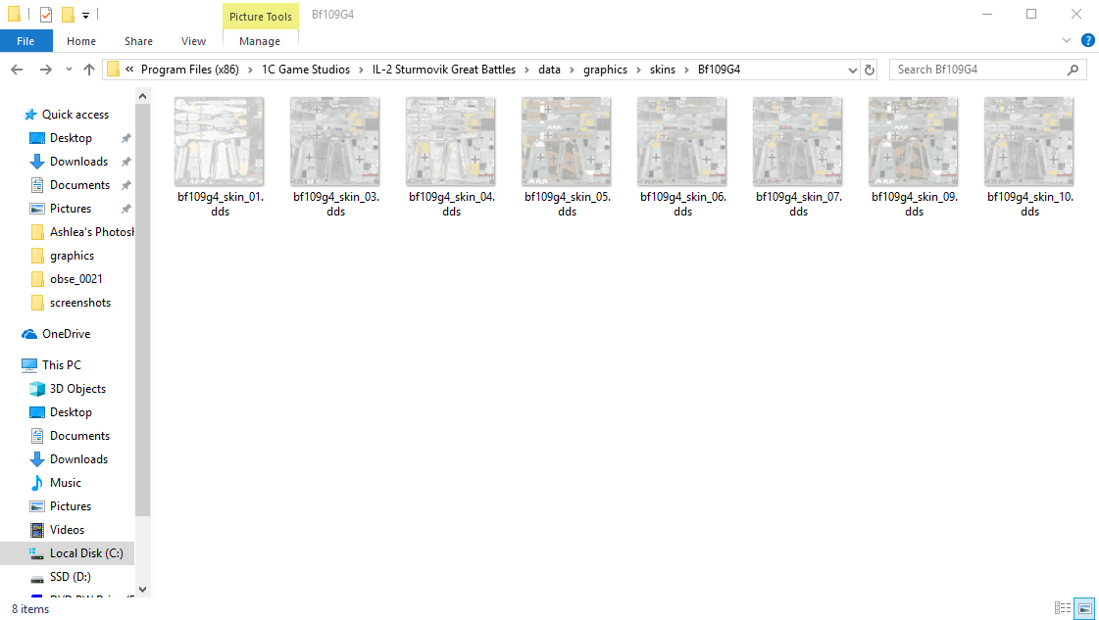Image resolution: width=1099 pixels, height=620 pixels.
Task: Go forward with the Forward arrow
Action: pos(45,70)
